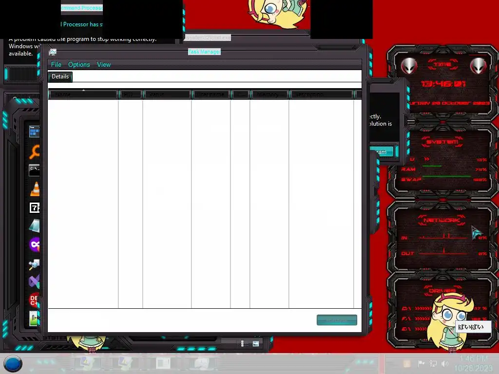499x374 pixels.
Task: Sort by the PID column header
Action: pyautogui.click(x=131, y=94)
